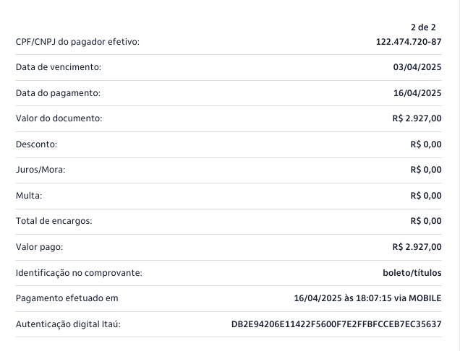Screen dimensions: 460x351
Task: Click the "Juros/Mora" amount value
Action: click(x=425, y=170)
